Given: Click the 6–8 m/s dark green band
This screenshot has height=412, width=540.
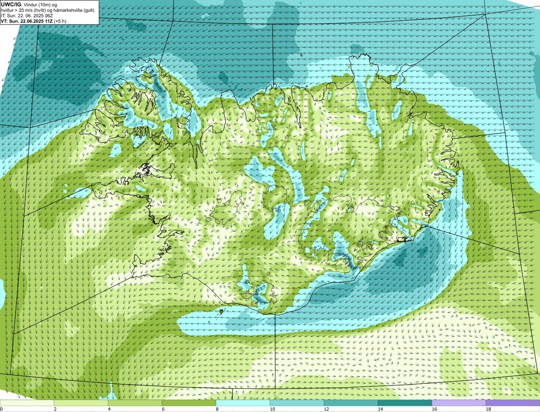Looking at the screenshot, I should point(189,403).
